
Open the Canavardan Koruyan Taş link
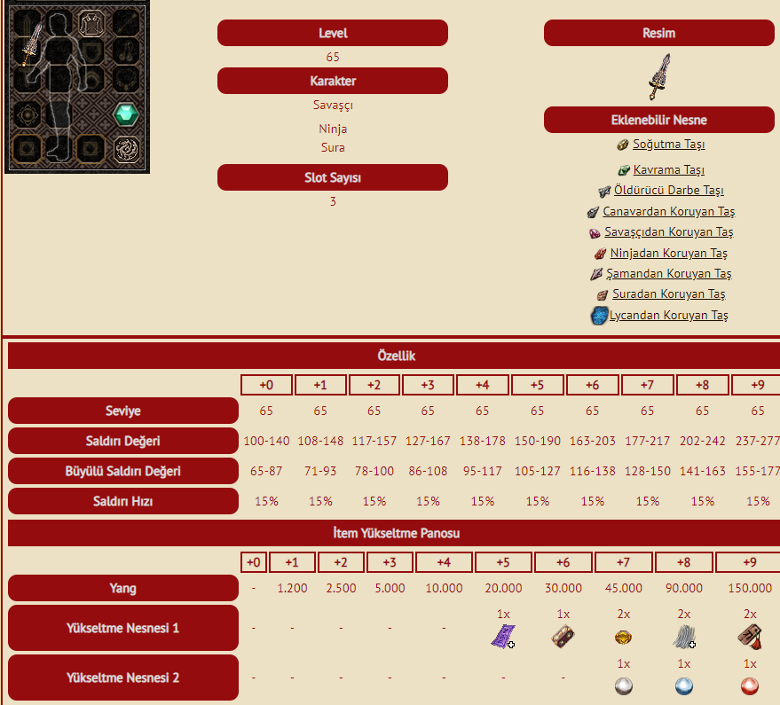[668, 212]
